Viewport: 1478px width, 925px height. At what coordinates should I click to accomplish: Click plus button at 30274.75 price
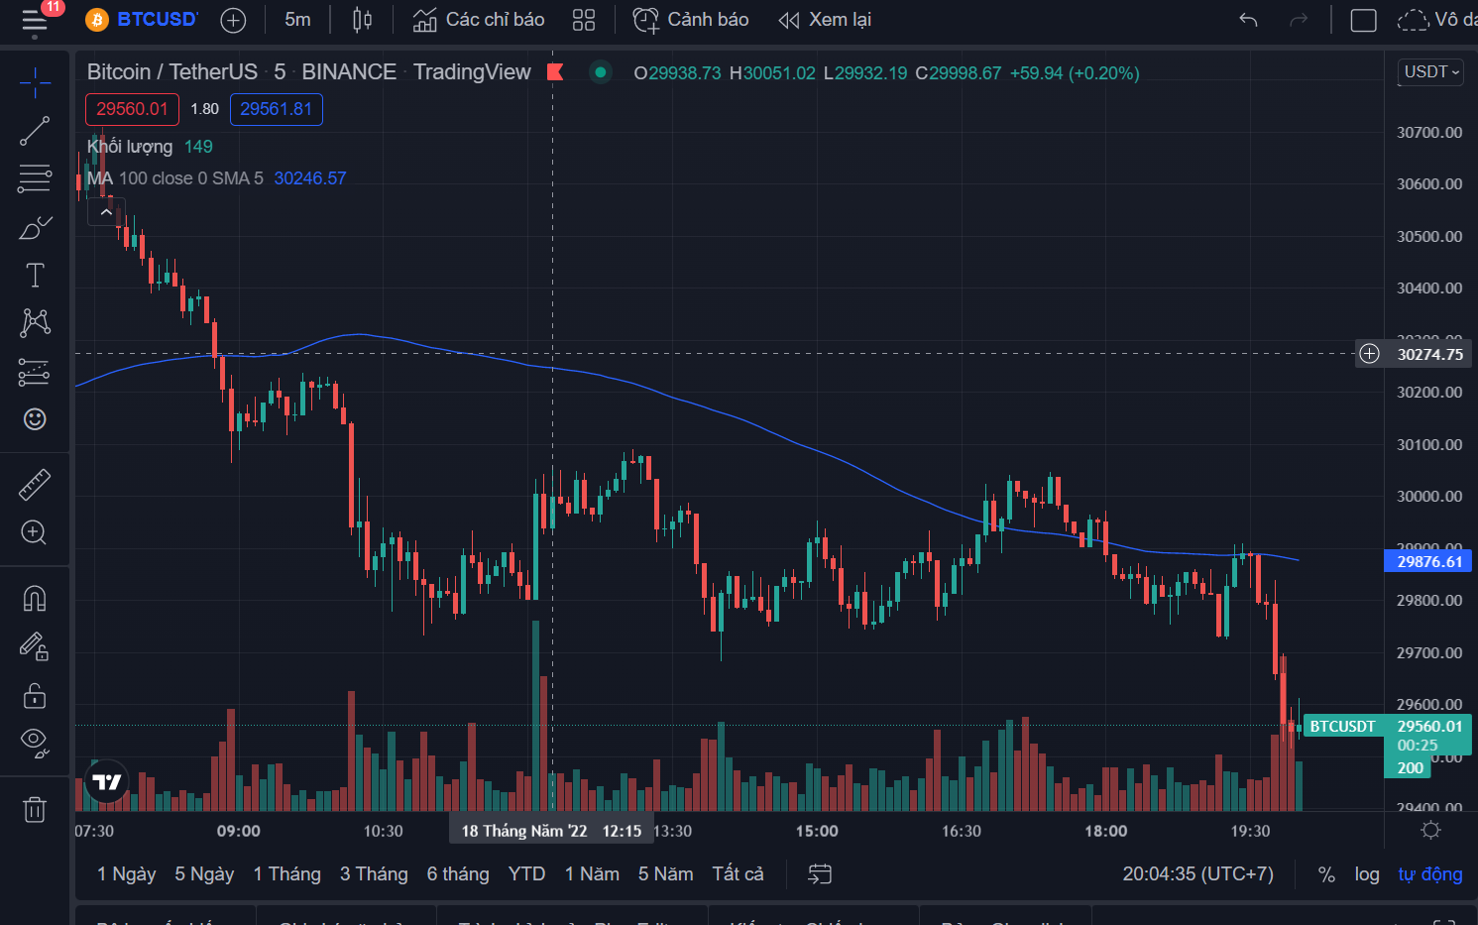(1369, 354)
